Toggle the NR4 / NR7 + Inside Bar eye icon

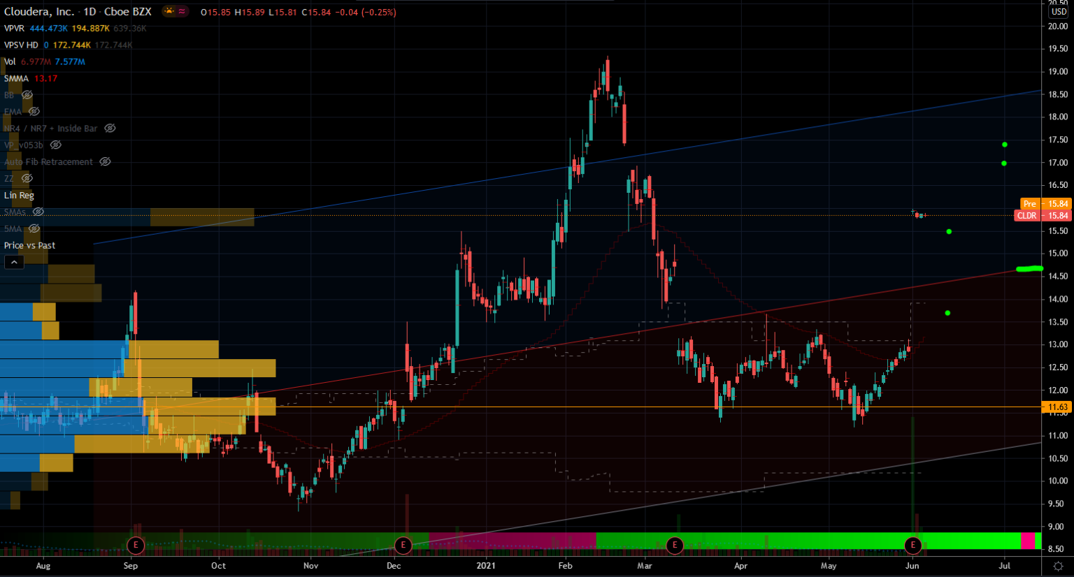110,129
